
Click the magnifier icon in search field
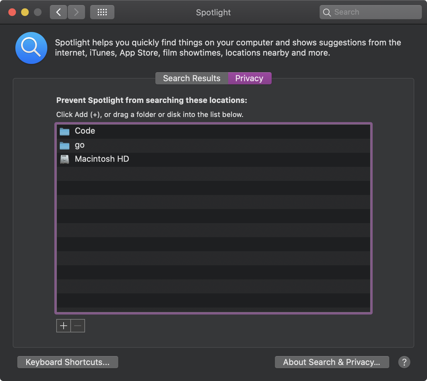[327, 12]
